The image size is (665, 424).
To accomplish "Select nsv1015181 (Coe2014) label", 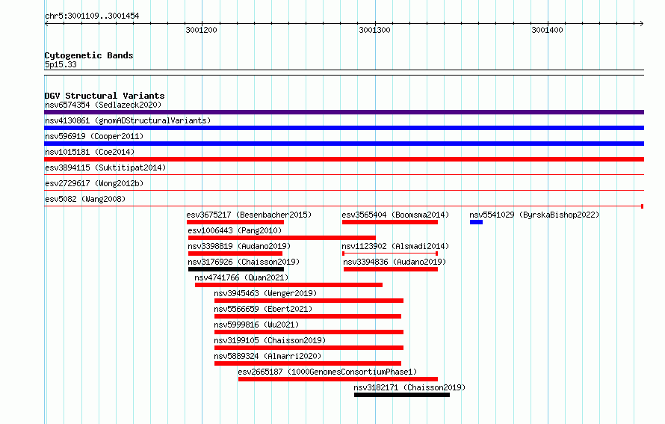I will click(x=90, y=152).
